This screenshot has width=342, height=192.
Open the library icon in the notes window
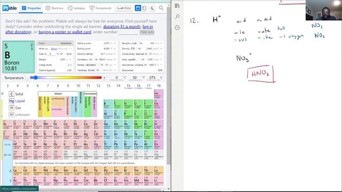[177, 6]
